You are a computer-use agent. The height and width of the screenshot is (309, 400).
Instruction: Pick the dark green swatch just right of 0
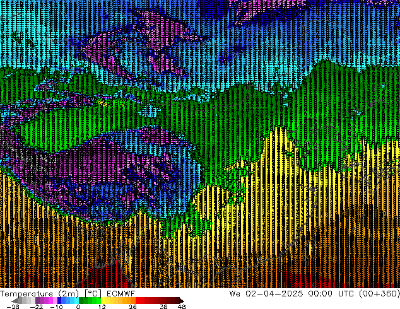[81, 301]
